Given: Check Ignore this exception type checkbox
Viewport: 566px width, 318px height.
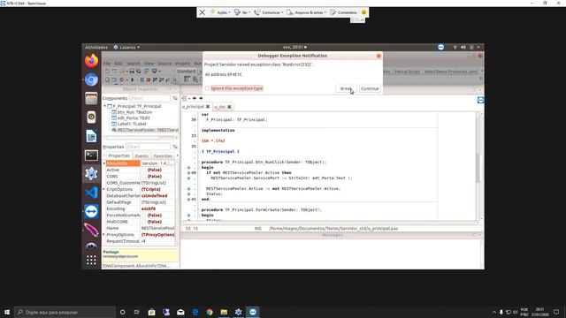Looking at the screenshot, I should (207, 88).
